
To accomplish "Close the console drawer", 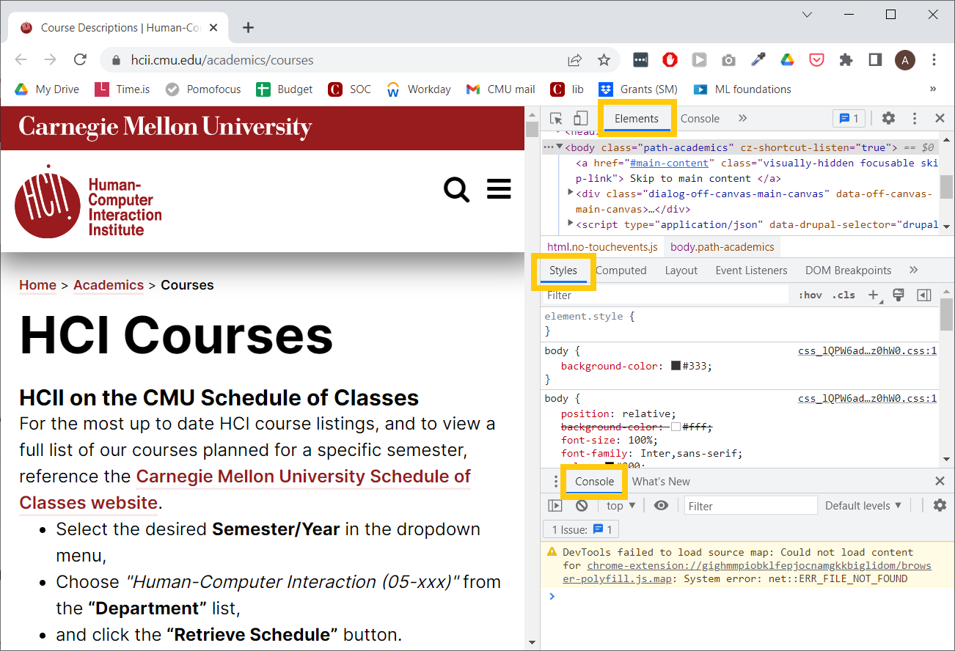I will coord(940,482).
